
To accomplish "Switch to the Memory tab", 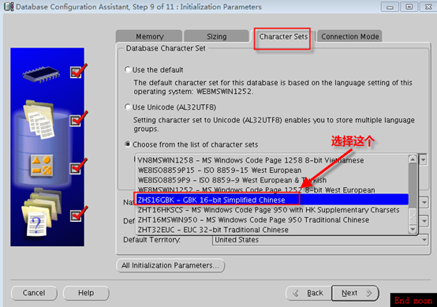I will coord(149,36).
